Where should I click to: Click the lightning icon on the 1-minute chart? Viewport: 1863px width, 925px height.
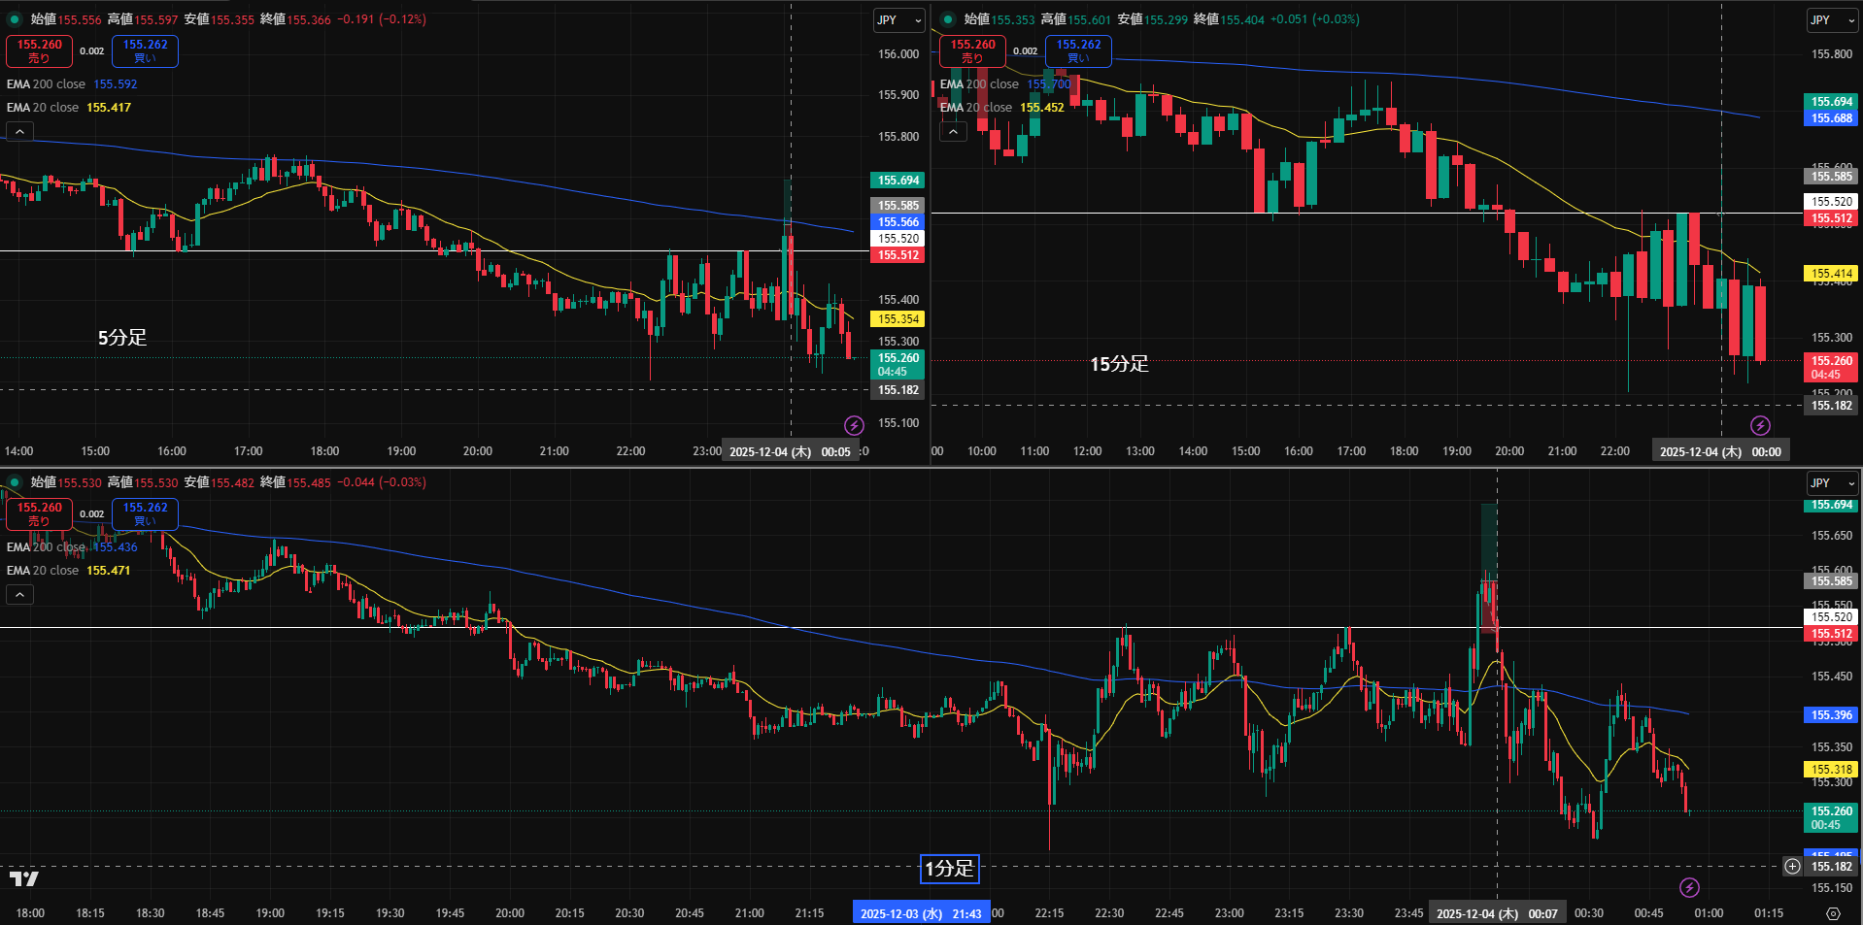1689,887
